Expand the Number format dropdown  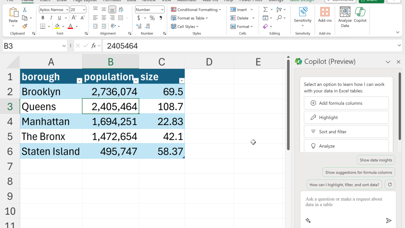162,10
